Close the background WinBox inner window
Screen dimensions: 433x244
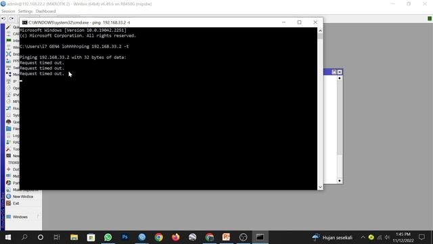(340, 72)
